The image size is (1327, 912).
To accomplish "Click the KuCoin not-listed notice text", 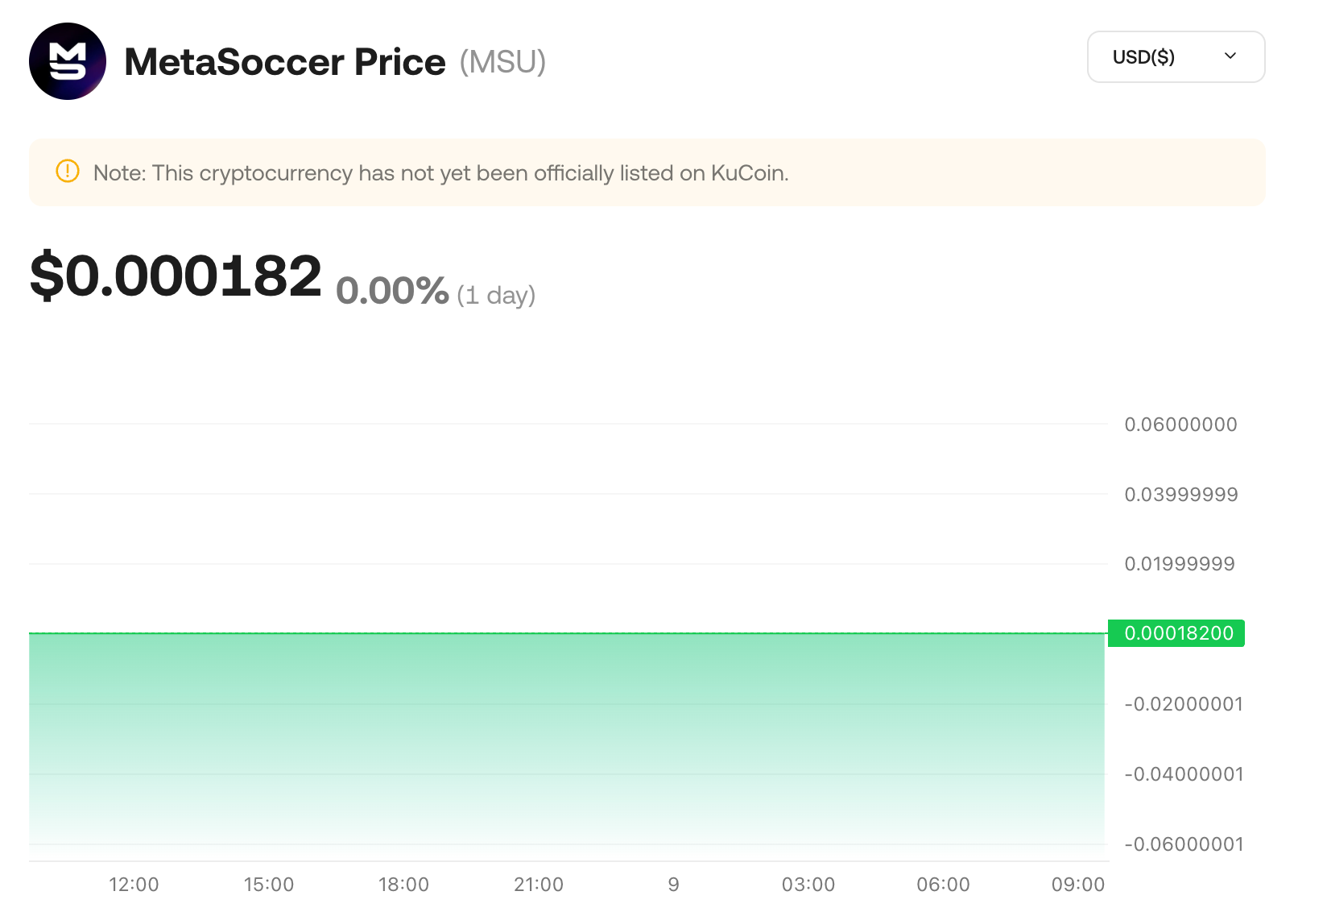I will coord(440,173).
